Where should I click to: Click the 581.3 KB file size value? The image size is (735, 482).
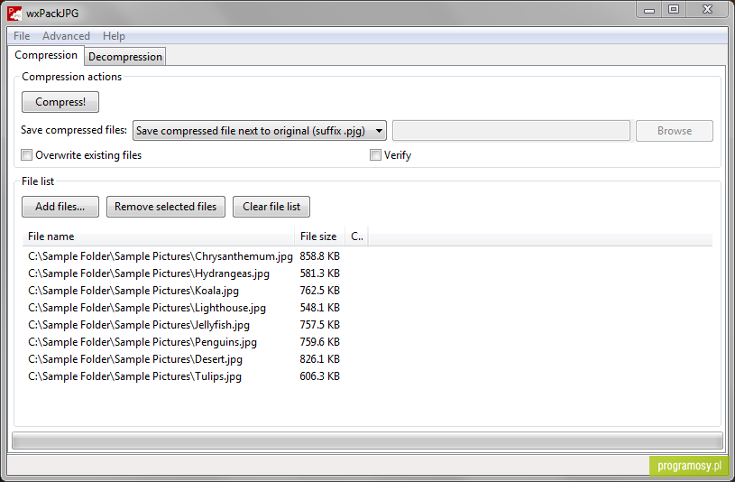319,273
